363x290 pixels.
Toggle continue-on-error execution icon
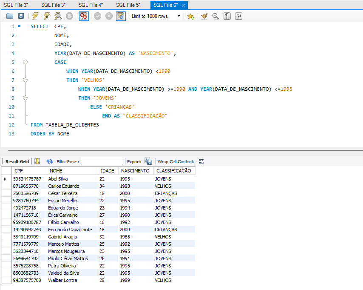(84, 16)
